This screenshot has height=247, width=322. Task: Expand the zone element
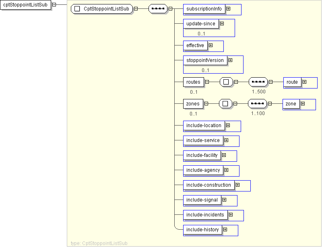tap(303, 104)
